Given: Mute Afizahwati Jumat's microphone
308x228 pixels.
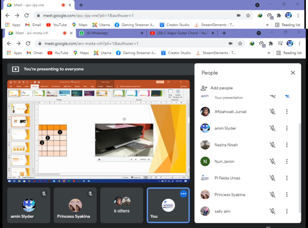Looking at the screenshot, I should tap(272, 112).
